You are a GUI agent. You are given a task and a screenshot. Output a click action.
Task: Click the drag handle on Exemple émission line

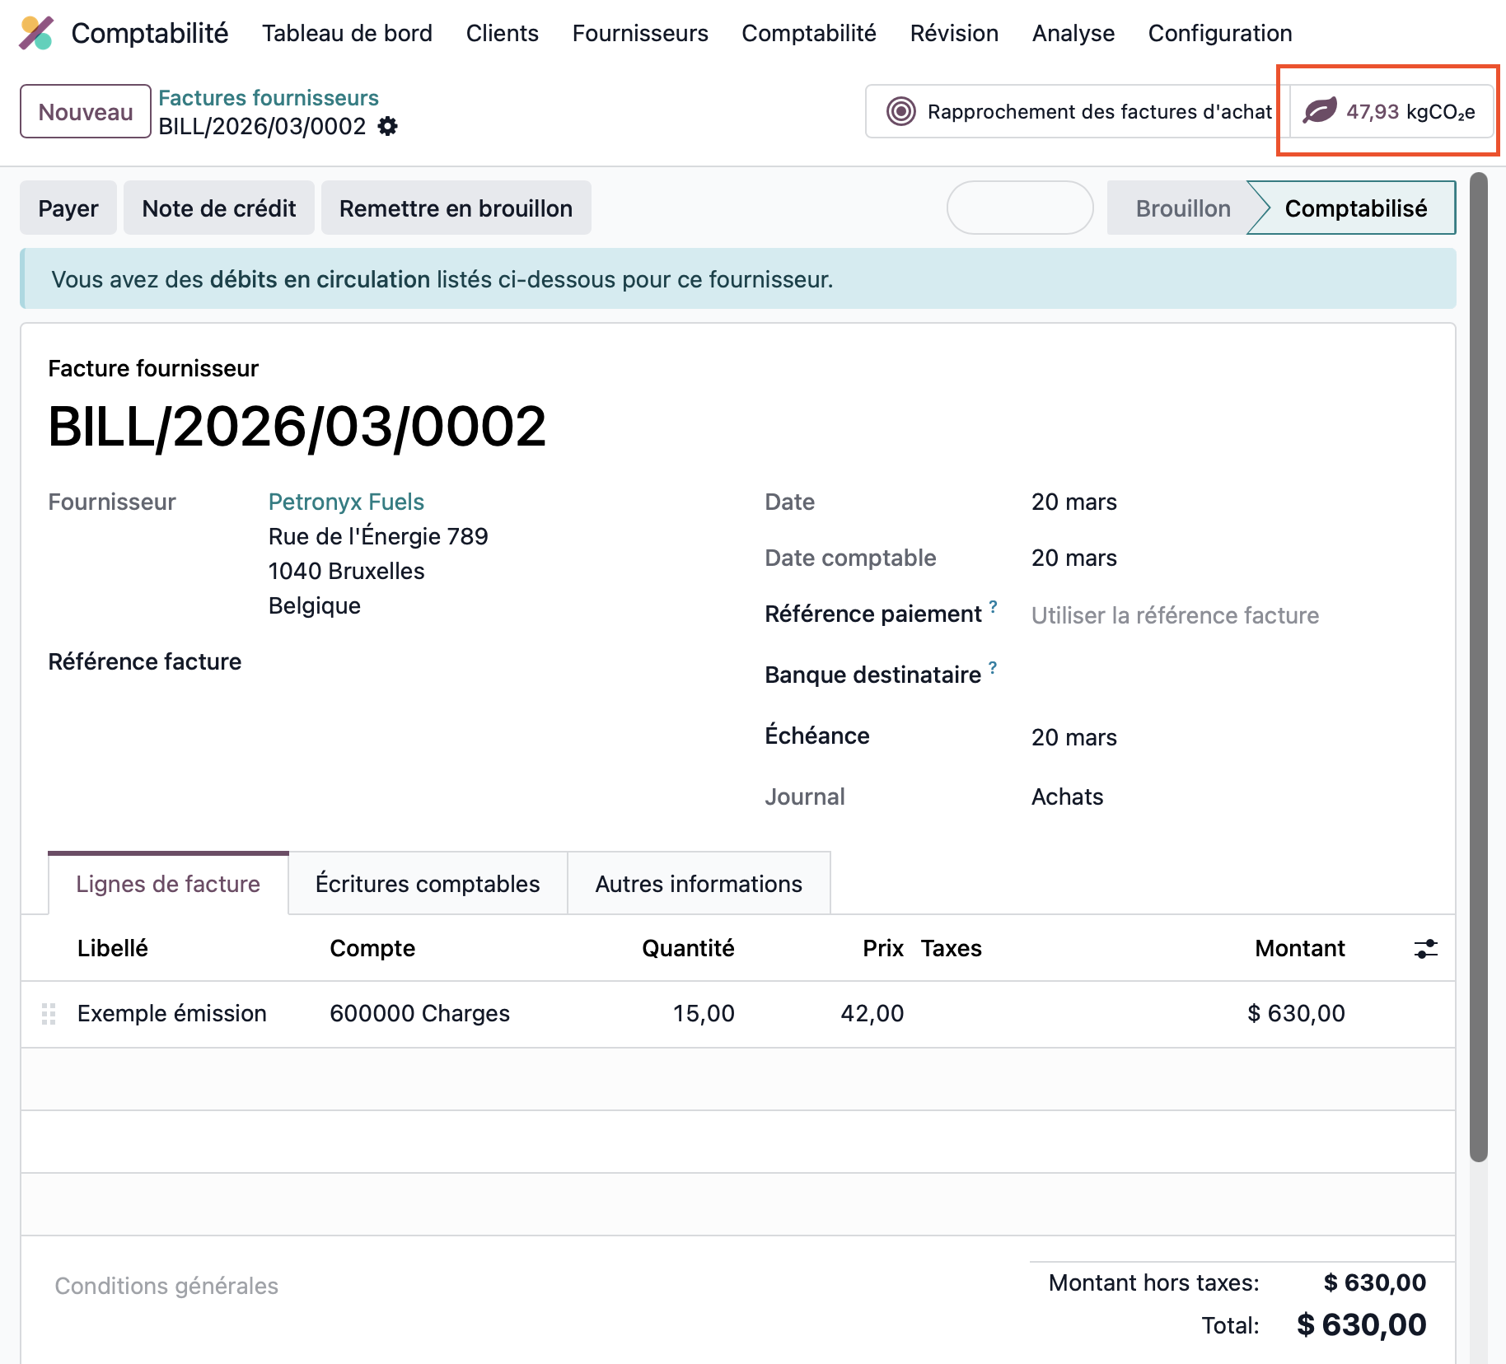pos(49,1014)
